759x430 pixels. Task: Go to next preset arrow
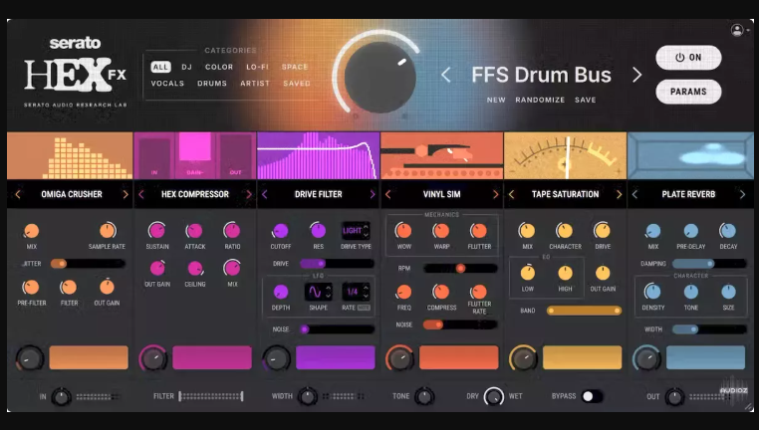[x=637, y=75]
